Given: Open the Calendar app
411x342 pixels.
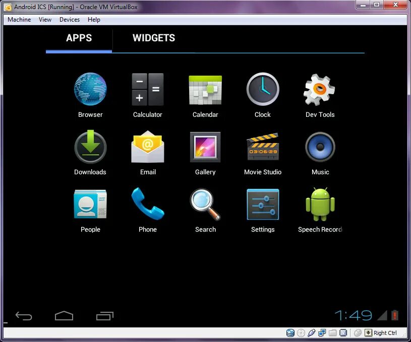Looking at the screenshot, I should (x=205, y=90).
